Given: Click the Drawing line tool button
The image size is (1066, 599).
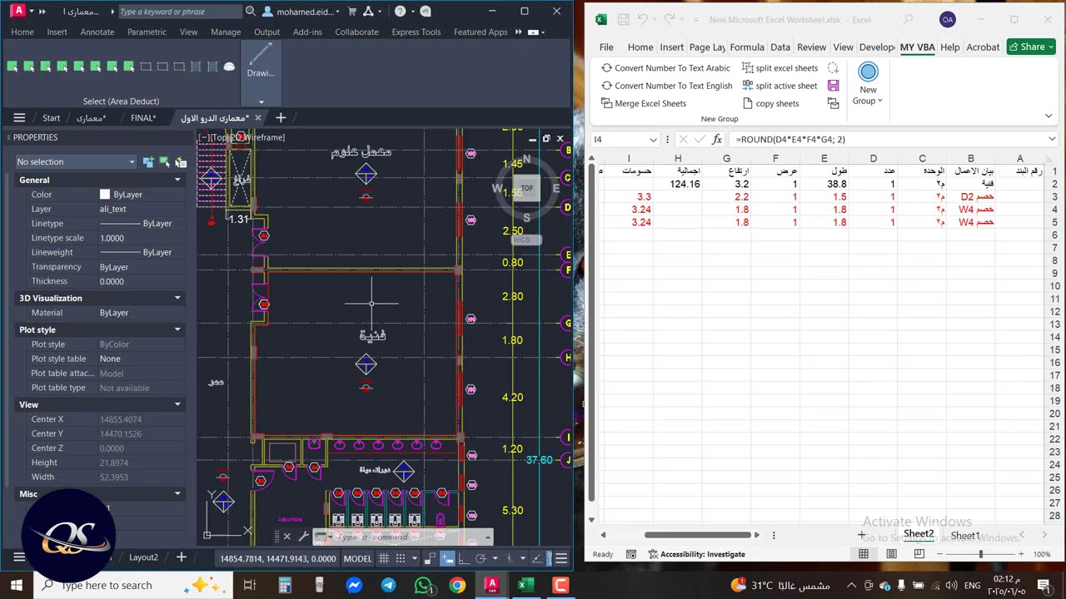Looking at the screenshot, I should (x=261, y=60).
